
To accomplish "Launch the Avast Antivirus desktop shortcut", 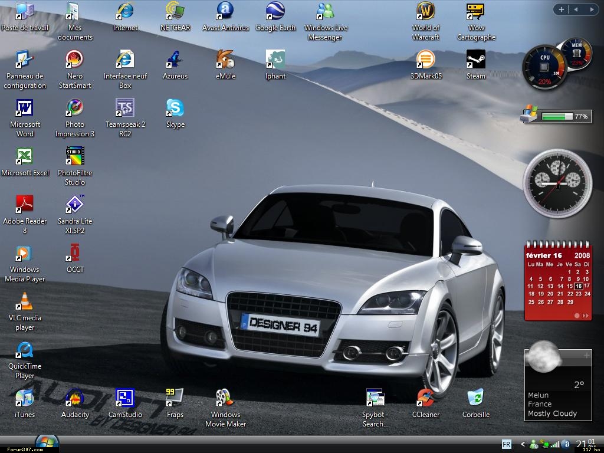I will click(x=225, y=12).
